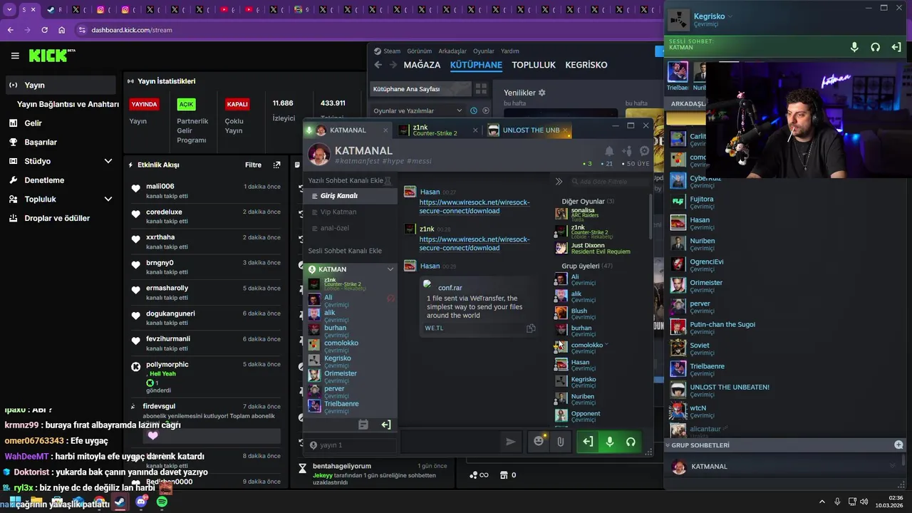Viewport: 912px width, 513px height.
Task: Open Başarılar in Kick sidebar
Action: (61, 142)
